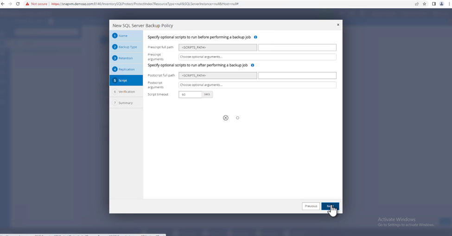Open the share page icon in the address bar
This screenshot has height=236, width=452.
(417, 4)
